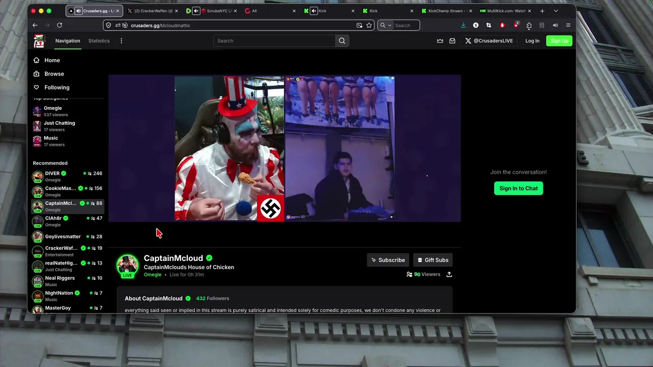Click the Music category thumbnail

coord(37,141)
